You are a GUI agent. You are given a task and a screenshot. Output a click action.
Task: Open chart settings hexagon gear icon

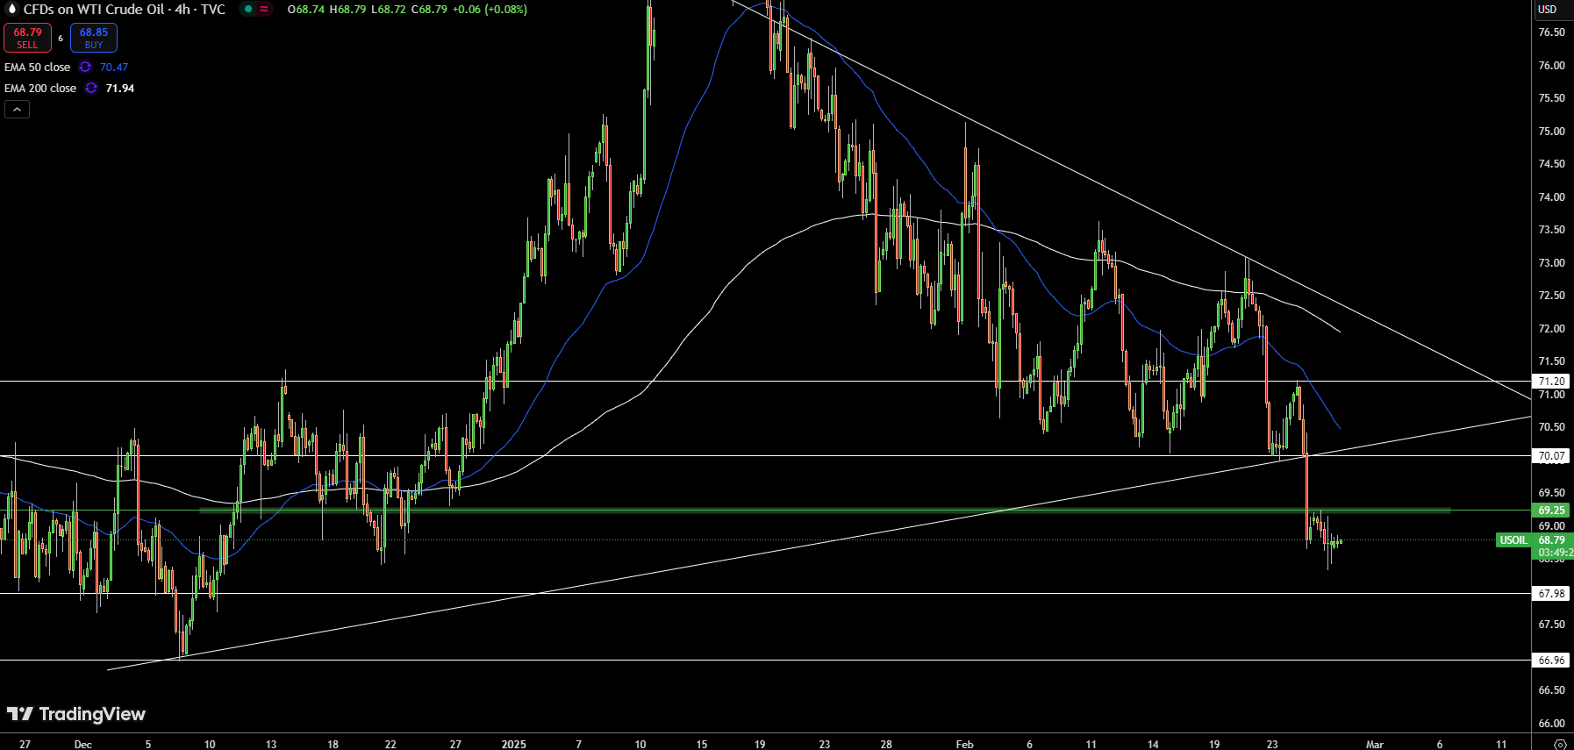pyautogui.click(x=1560, y=744)
